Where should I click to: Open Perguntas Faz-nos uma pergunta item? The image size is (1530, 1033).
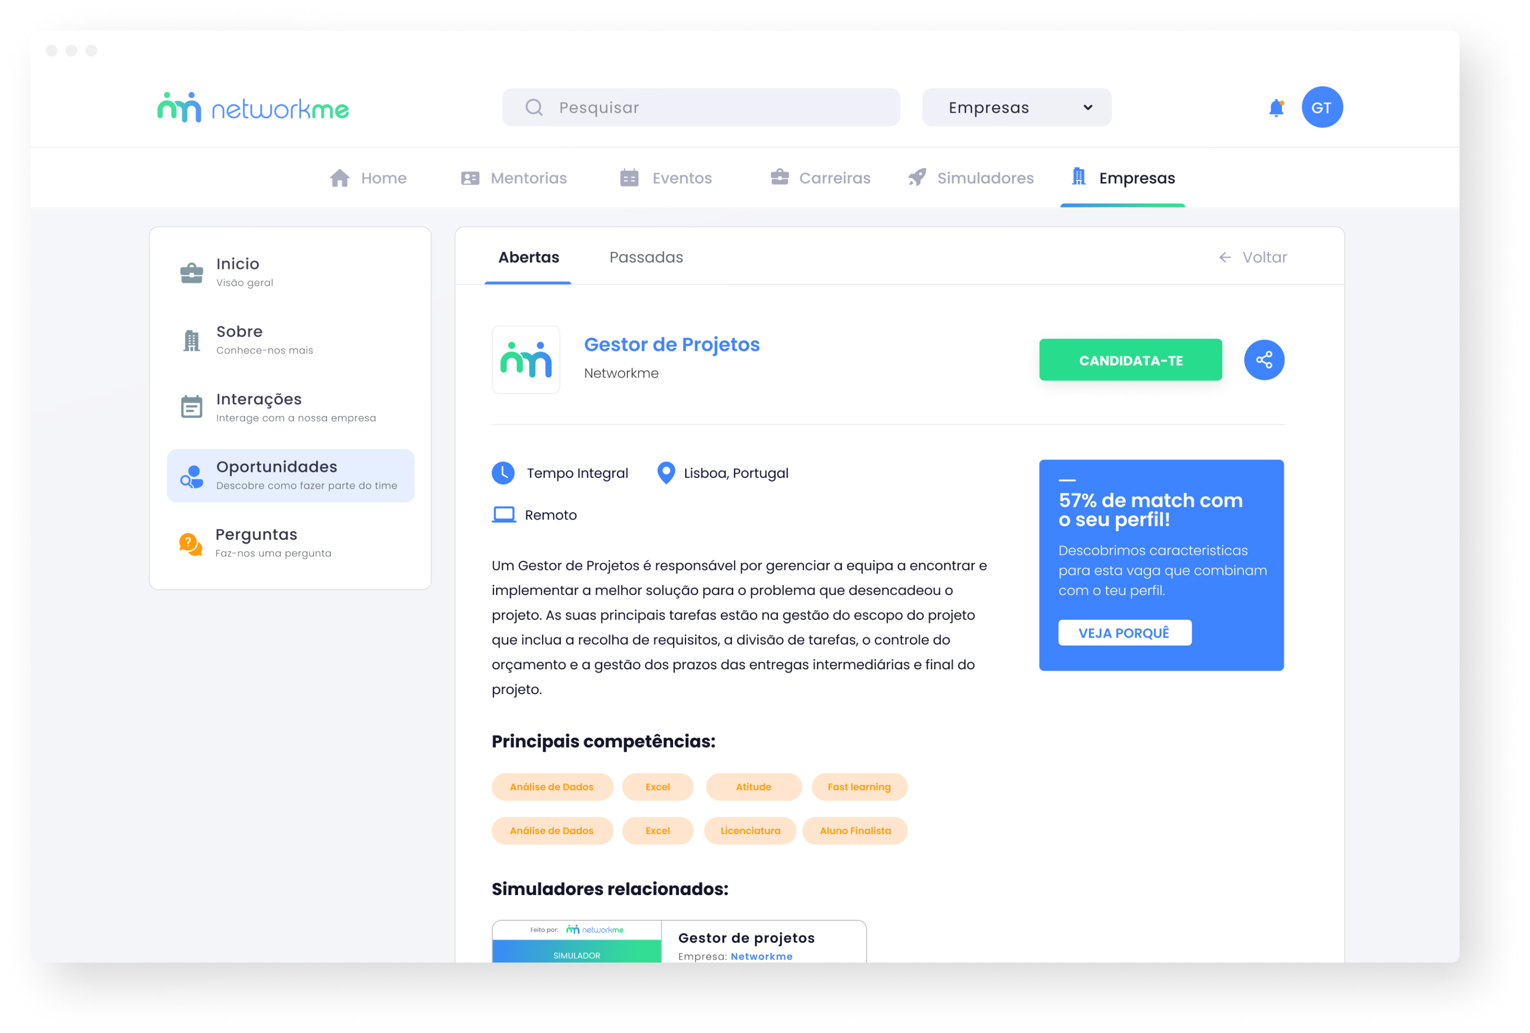[290, 544]
